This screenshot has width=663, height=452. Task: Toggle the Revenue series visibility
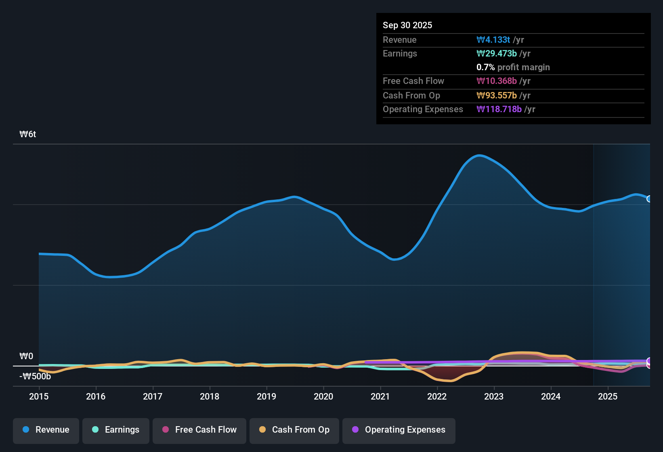click(x=46, y=431)
